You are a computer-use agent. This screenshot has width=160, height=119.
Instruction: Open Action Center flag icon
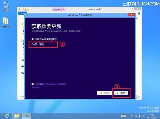point(133,116)
